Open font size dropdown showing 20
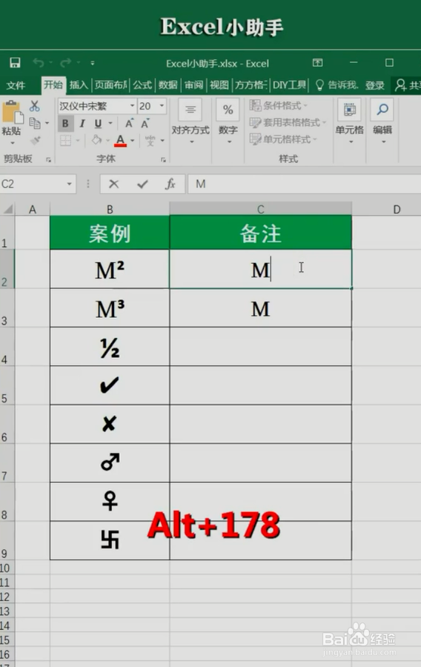 (x=162, y=105)
